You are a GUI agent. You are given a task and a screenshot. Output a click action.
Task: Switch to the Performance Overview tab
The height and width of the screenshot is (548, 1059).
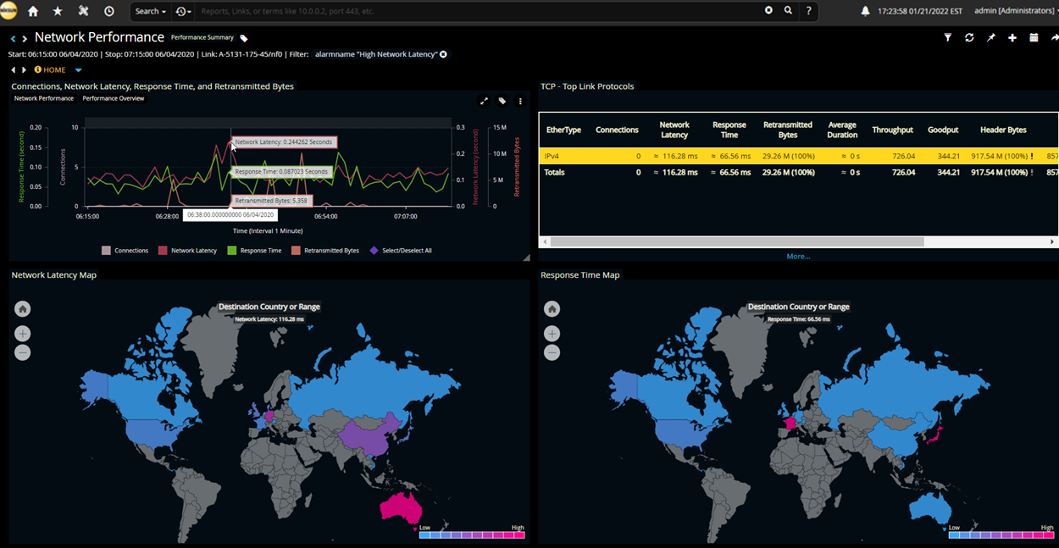113,98
